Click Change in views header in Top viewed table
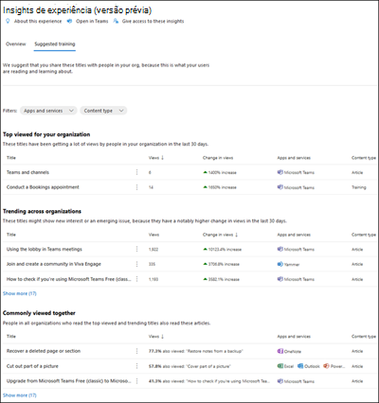Screen dimensions: 379x403 218,158
